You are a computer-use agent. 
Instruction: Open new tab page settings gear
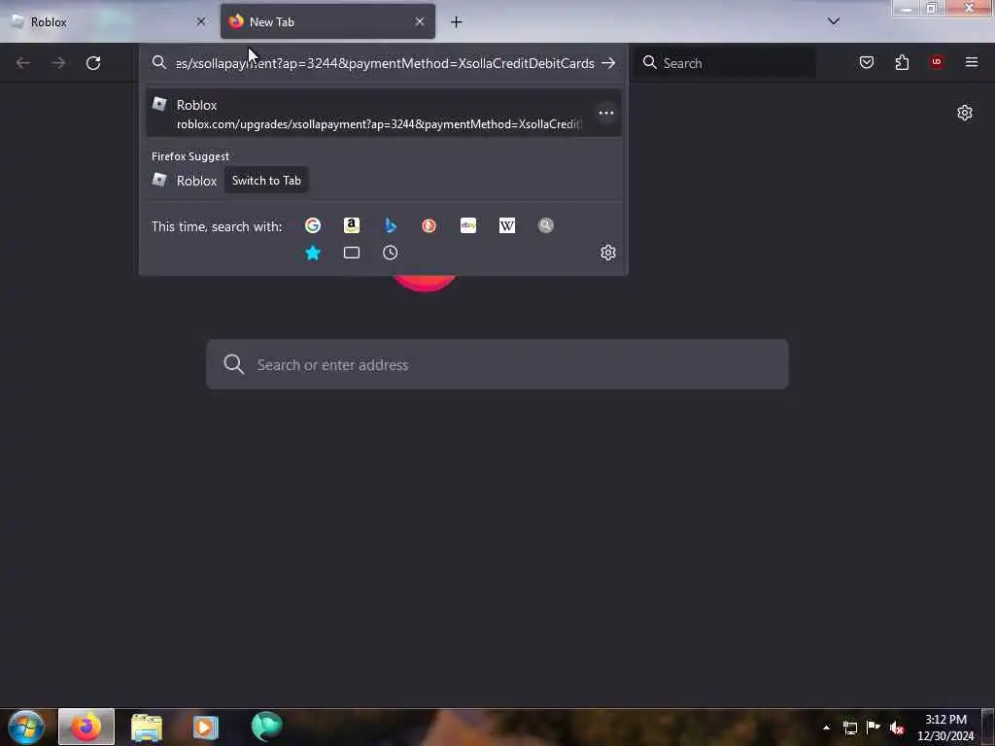point(965,113)
